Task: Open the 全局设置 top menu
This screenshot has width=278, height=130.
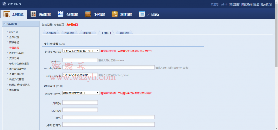Action: (x=18, y=14)
